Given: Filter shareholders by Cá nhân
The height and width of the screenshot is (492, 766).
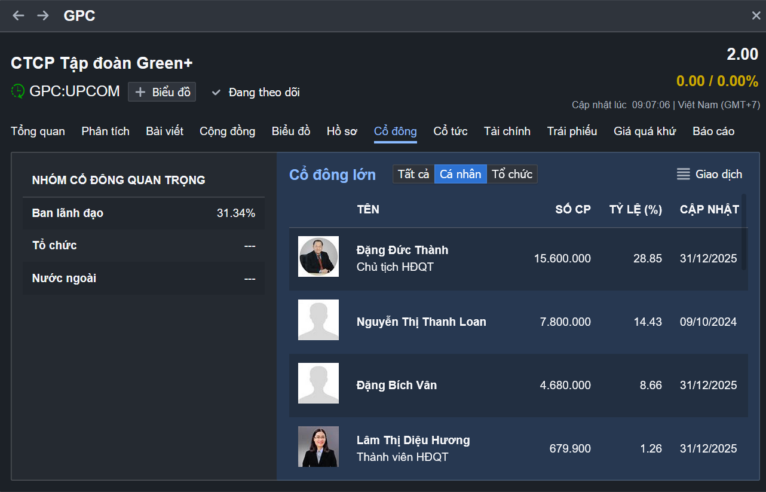Looking at the screenshot, I should click(x=461, y=174).
